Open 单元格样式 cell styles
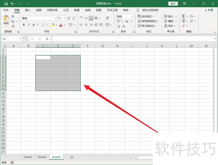The height and width of the screenshot is (165, 218). pos(147,26)
